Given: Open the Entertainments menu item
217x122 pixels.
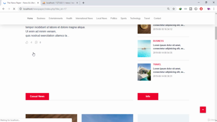Looking at the screenshot, I should 56,18.
